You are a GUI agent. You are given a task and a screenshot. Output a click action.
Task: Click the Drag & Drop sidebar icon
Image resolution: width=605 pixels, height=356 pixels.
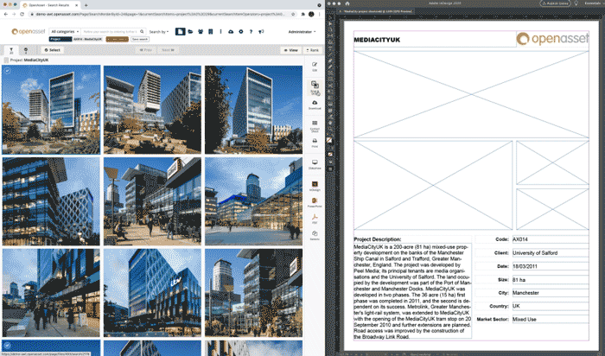coord(315,87)
